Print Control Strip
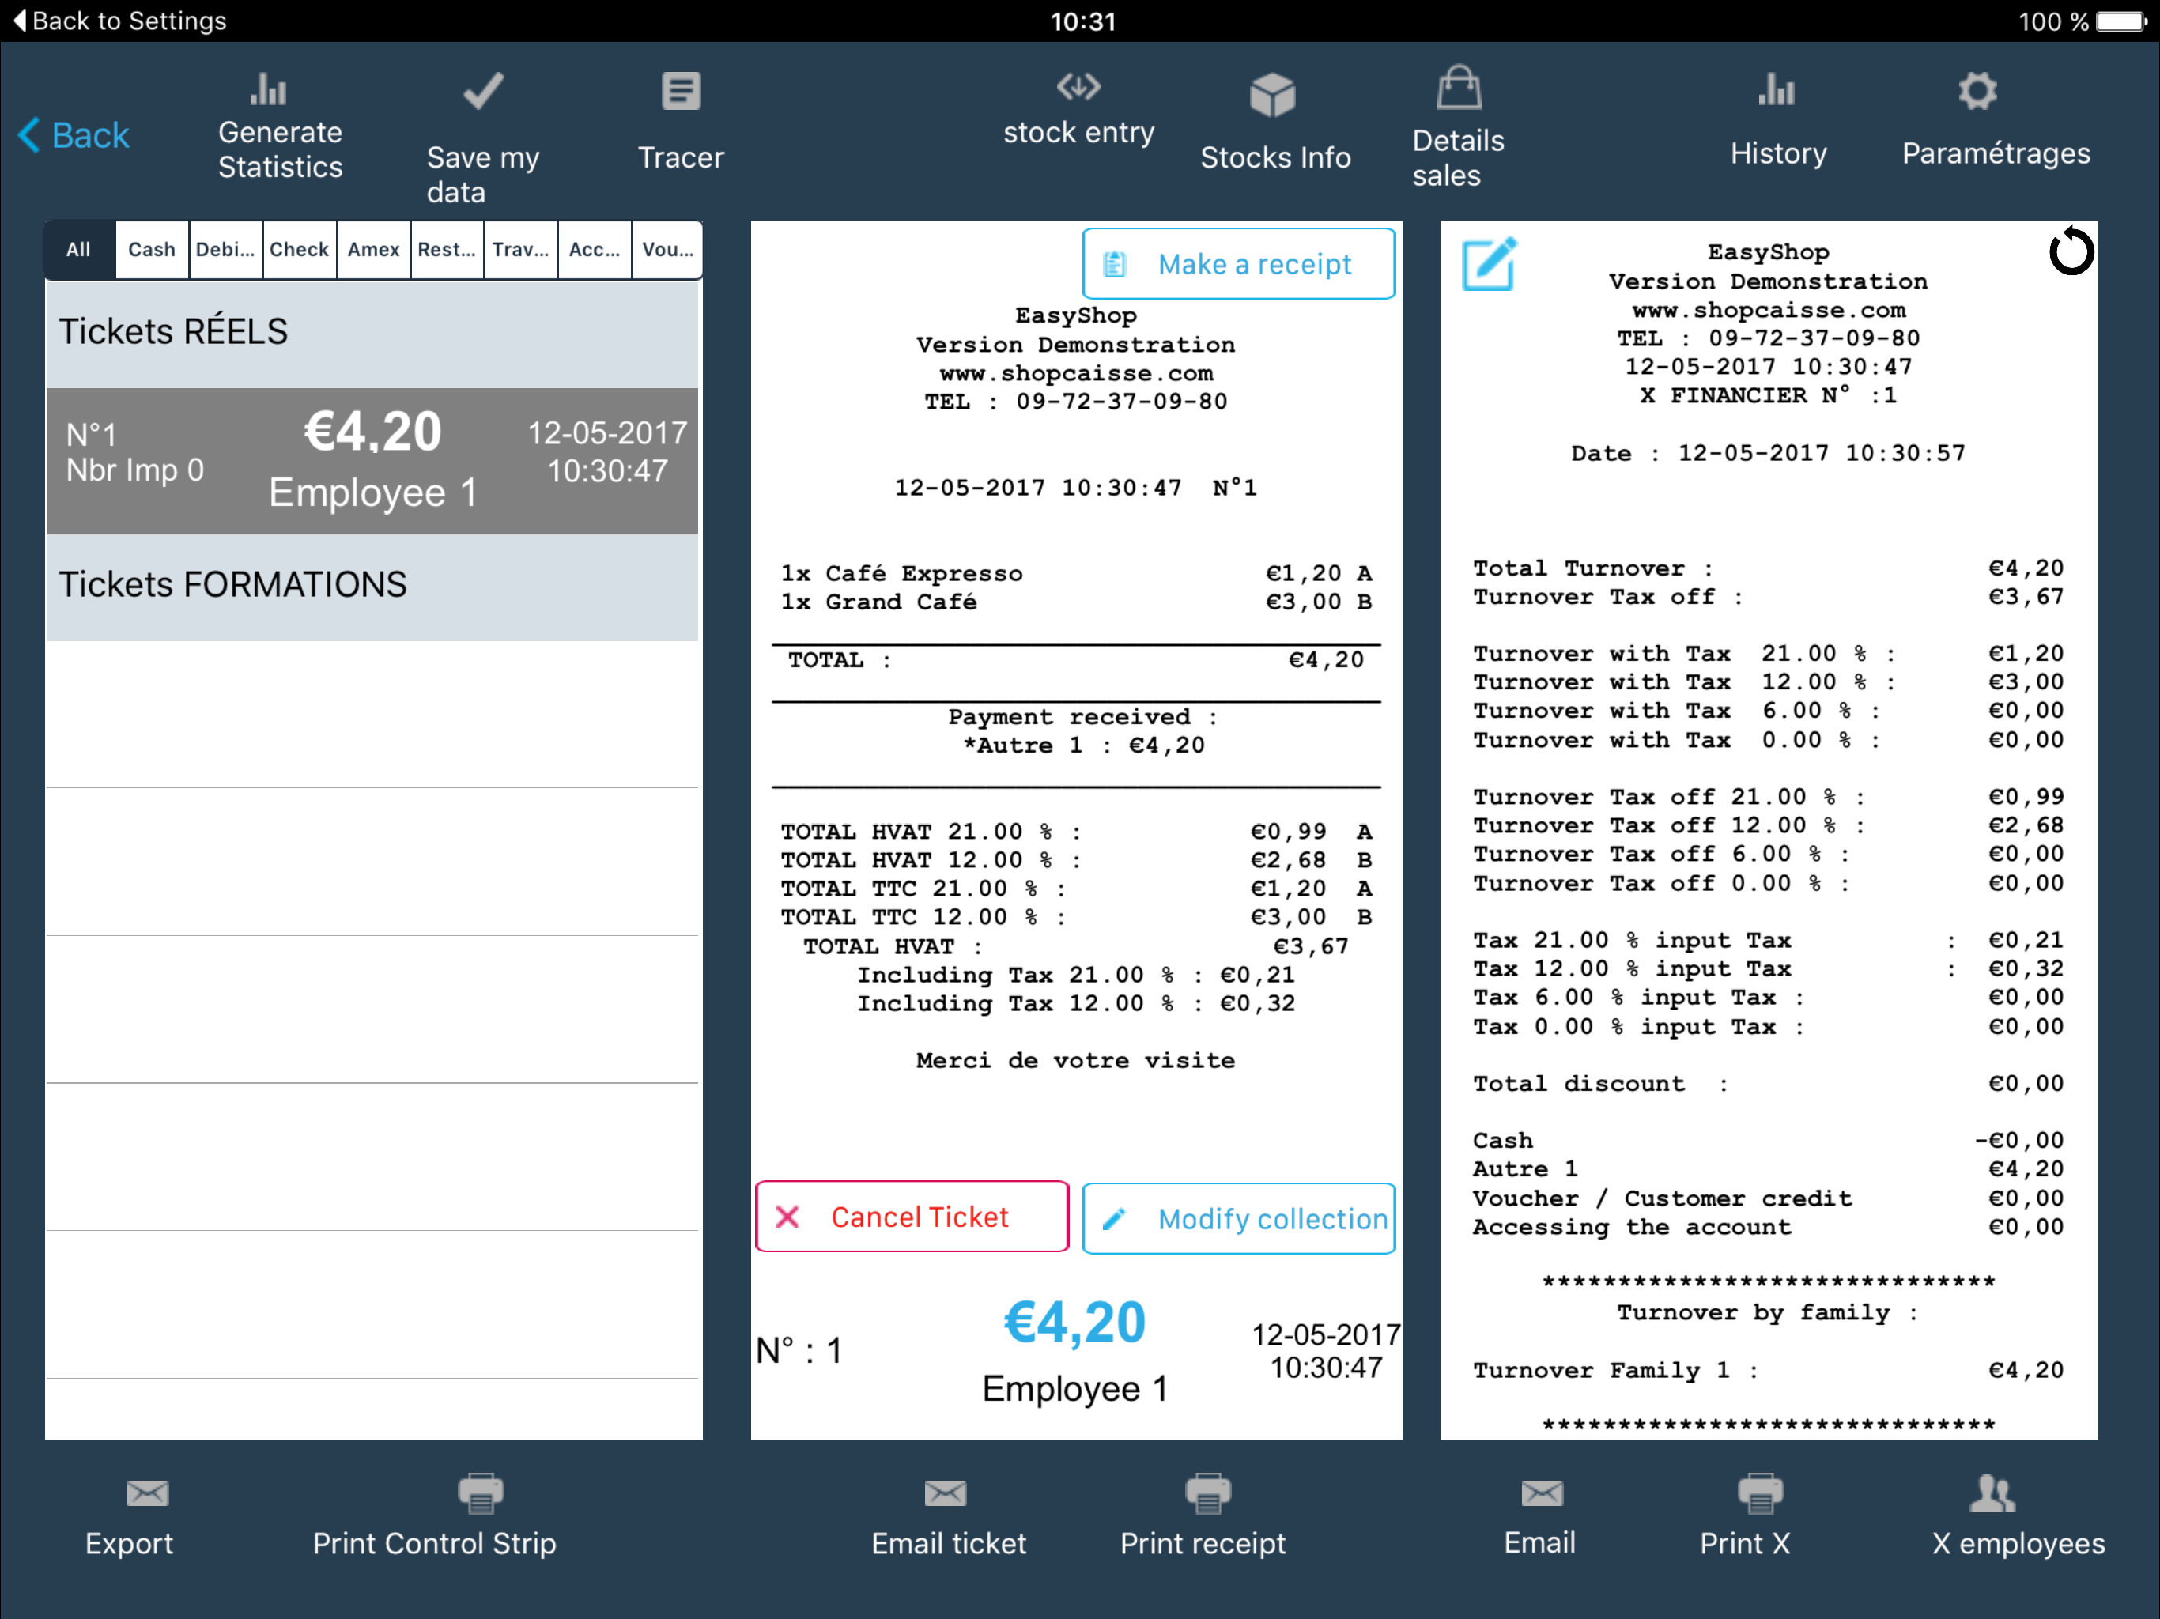The height and width of the screenshot is (1619, 2160). pyautogui.click(x=435, y=1516)
